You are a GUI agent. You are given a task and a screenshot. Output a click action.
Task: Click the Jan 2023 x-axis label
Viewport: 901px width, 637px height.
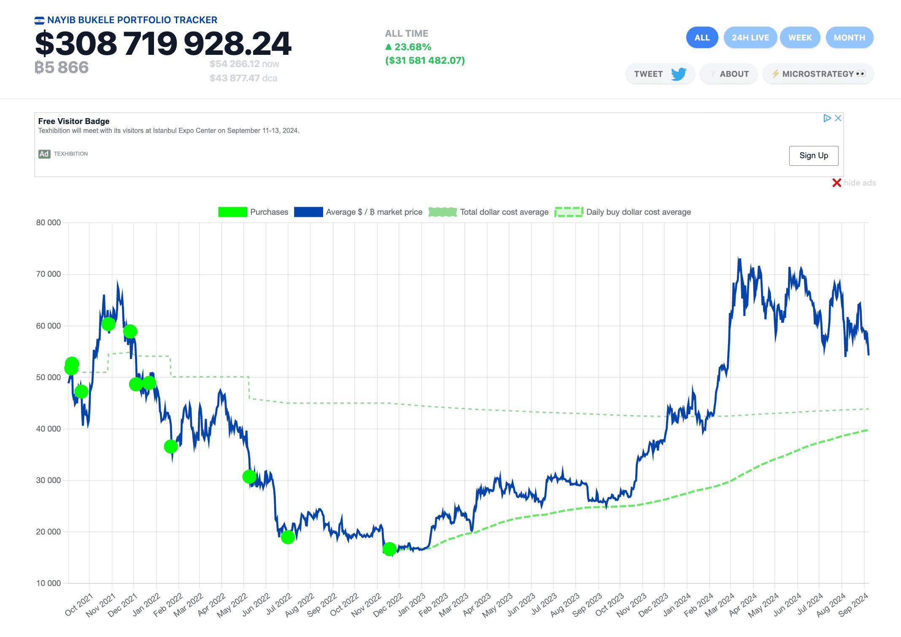click(x=411, y=605)
